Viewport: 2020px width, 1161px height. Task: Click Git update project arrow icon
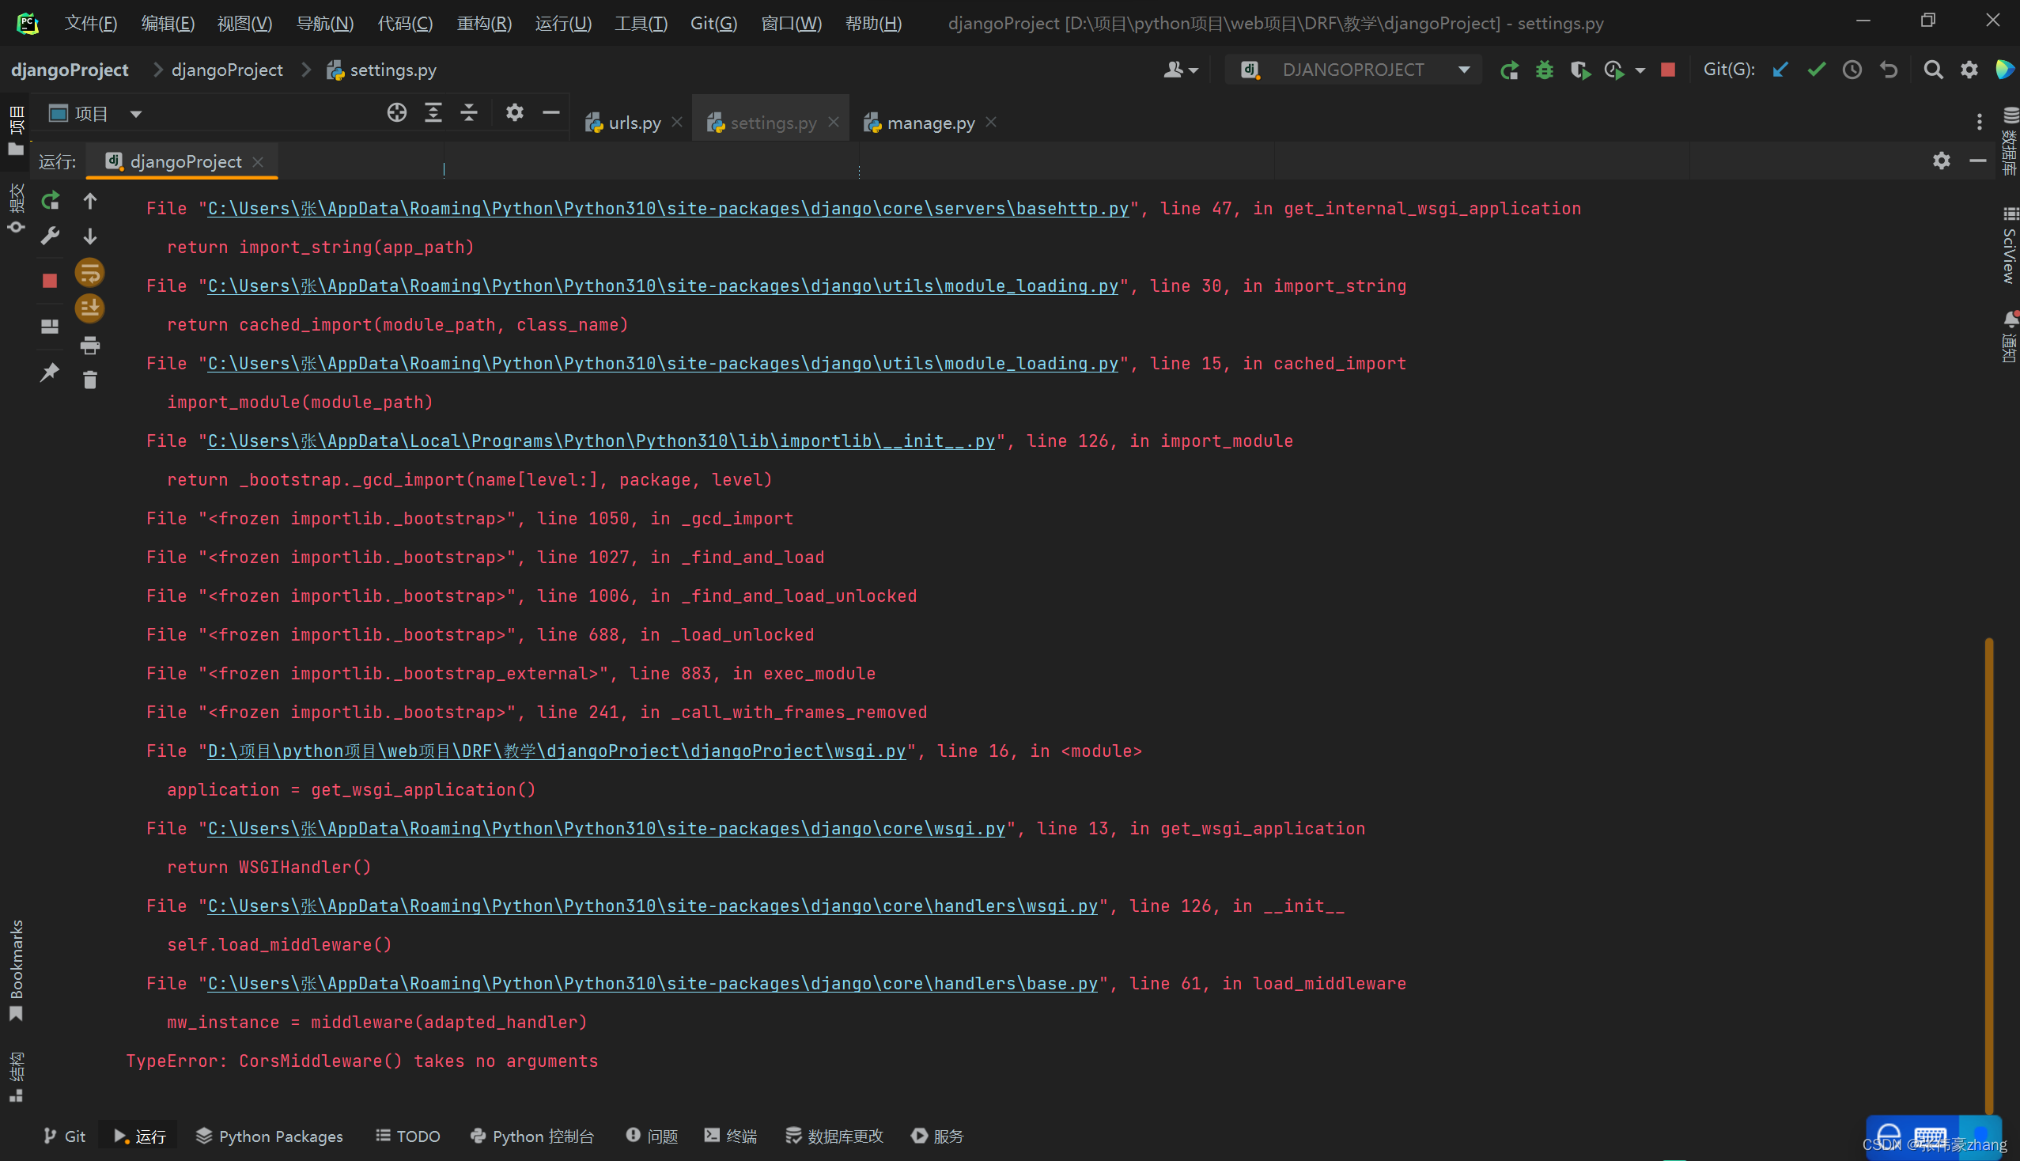coord(1780,70)
